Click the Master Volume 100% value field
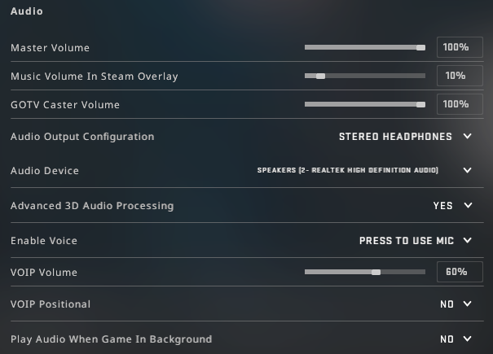The height and width of the screenshot is (354, 493). [x=459, y=48]
